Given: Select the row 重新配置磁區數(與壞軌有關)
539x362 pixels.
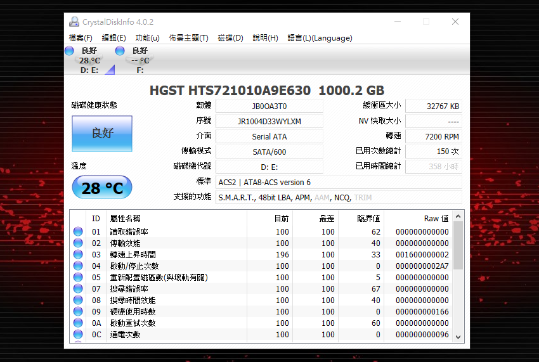Looking at the screenshot, I should (x=261, y=277).
